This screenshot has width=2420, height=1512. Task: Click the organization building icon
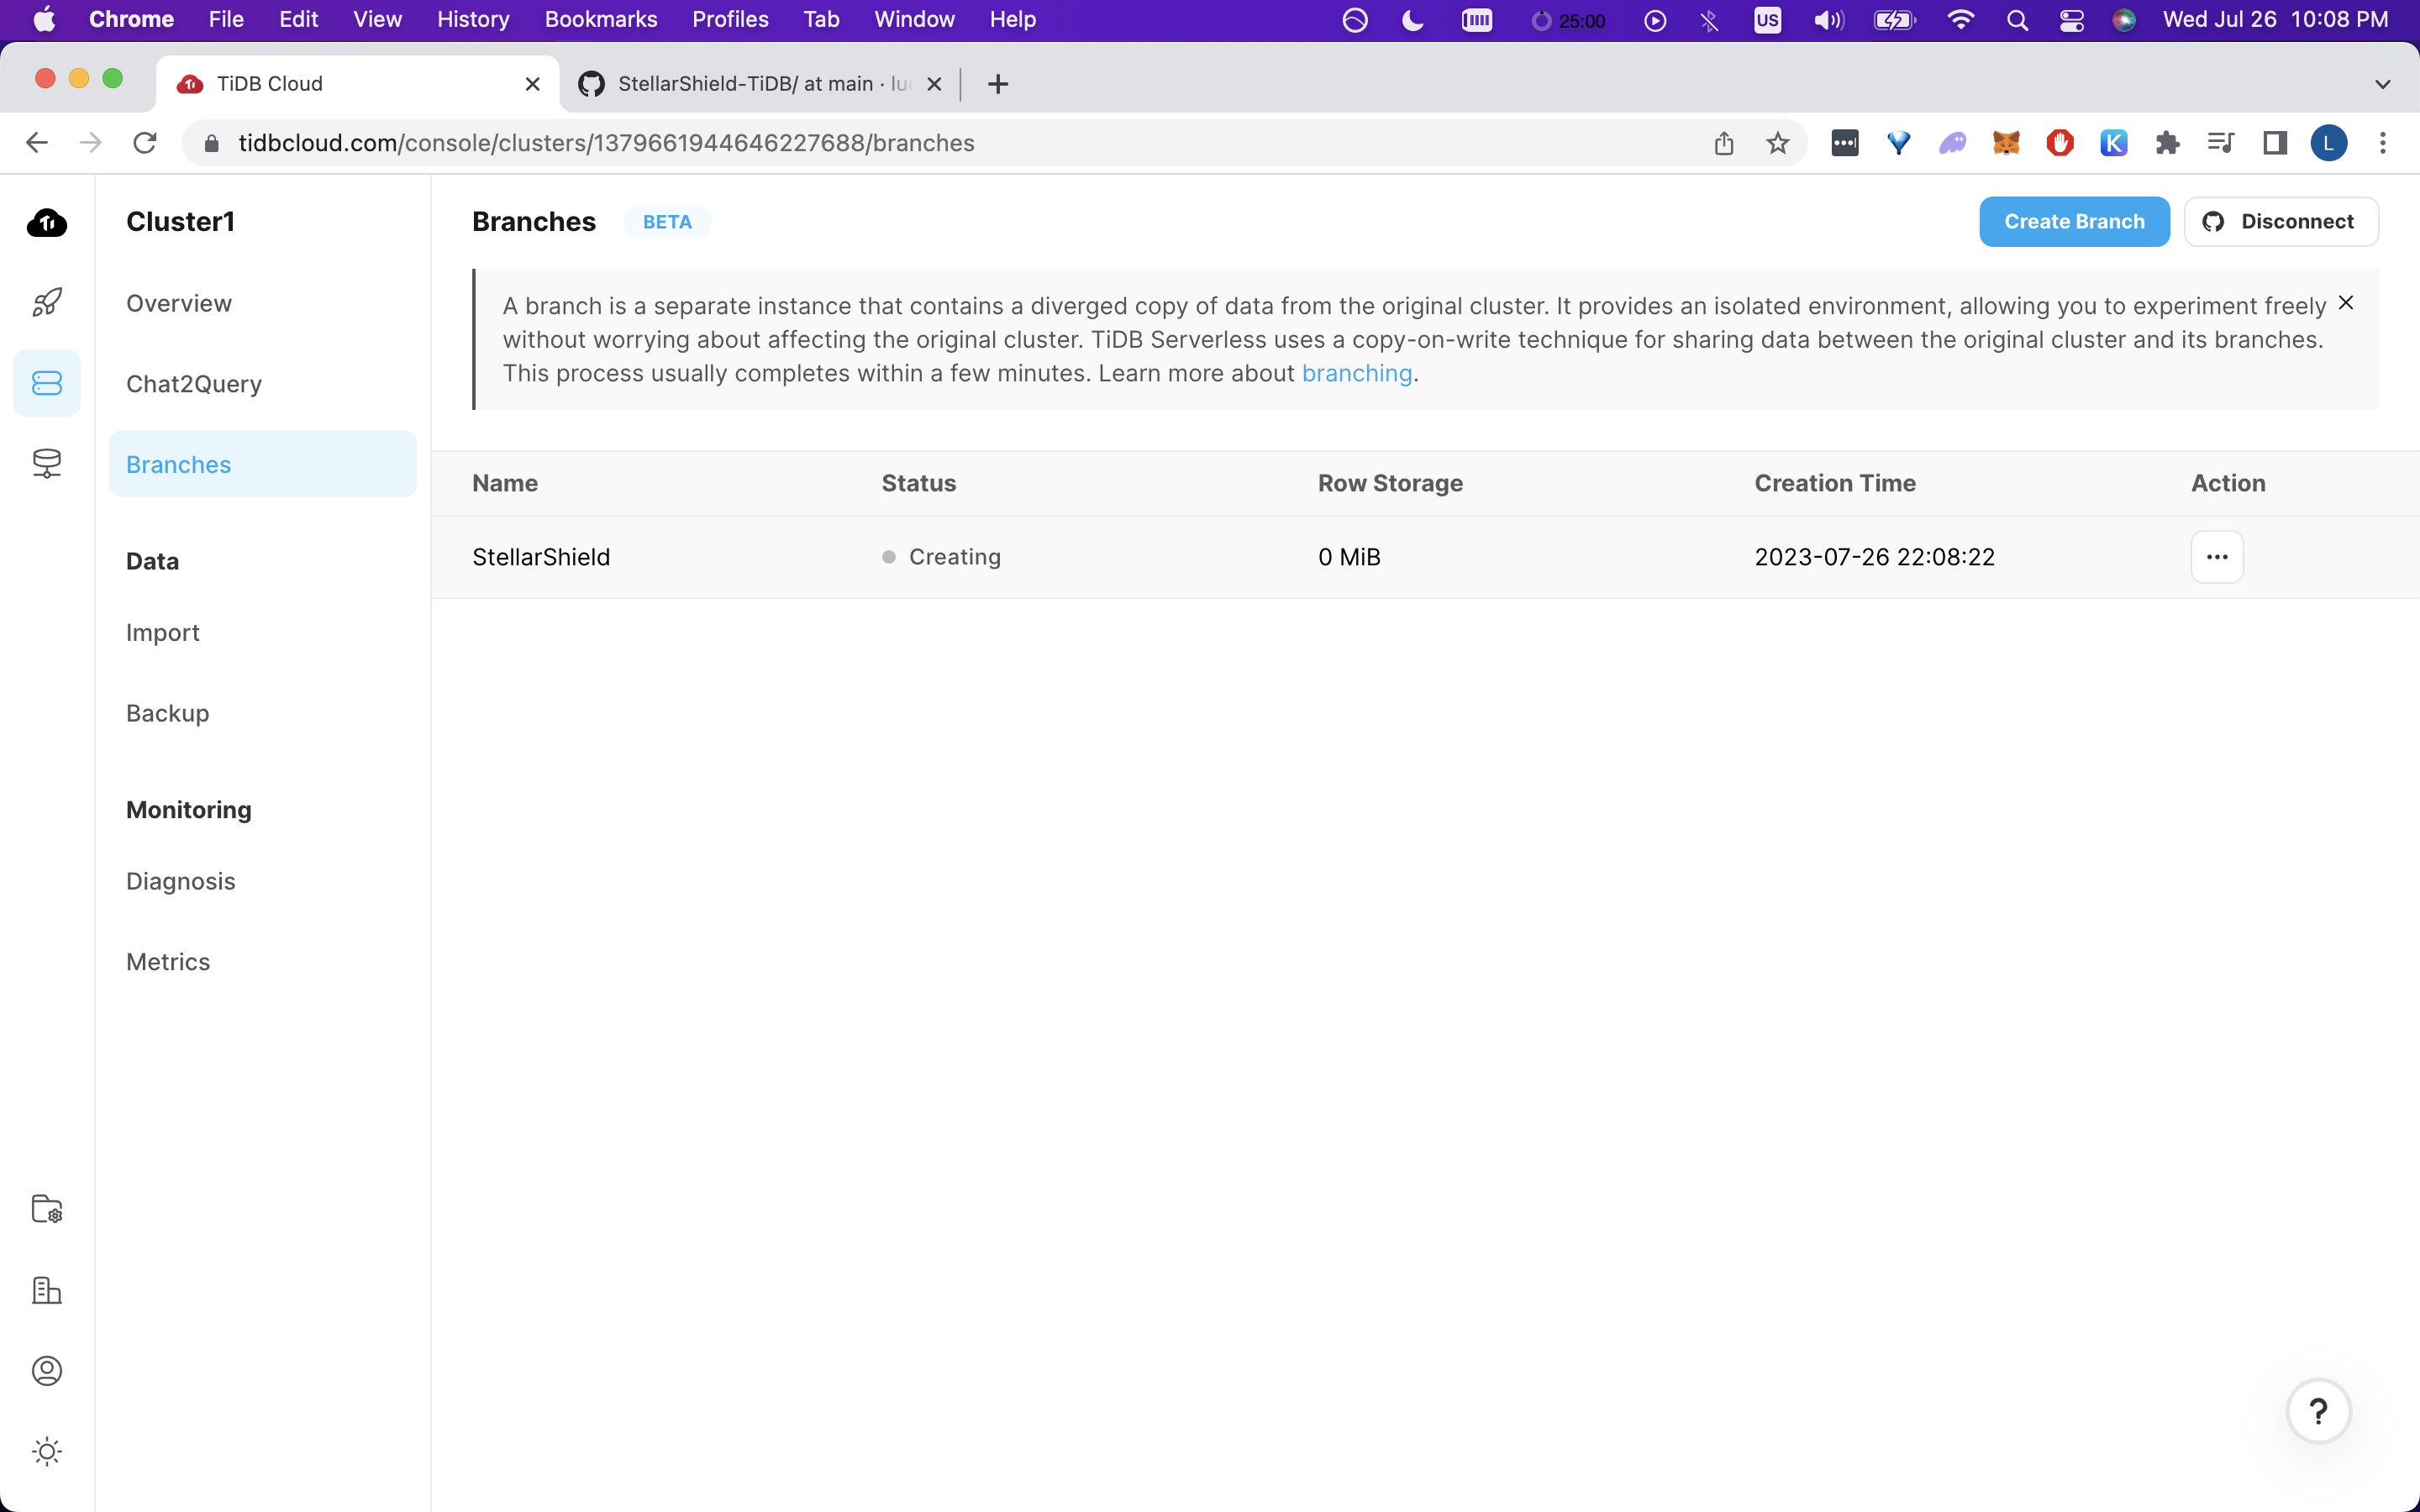tap(47, 1290)
